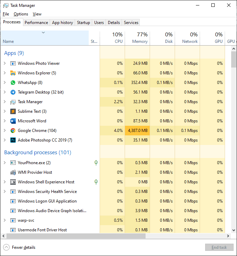This screenshot has width=237, height=256.
Task: Switch to the Performance tab
Action: pyautogui.click(x=36, y=23)
